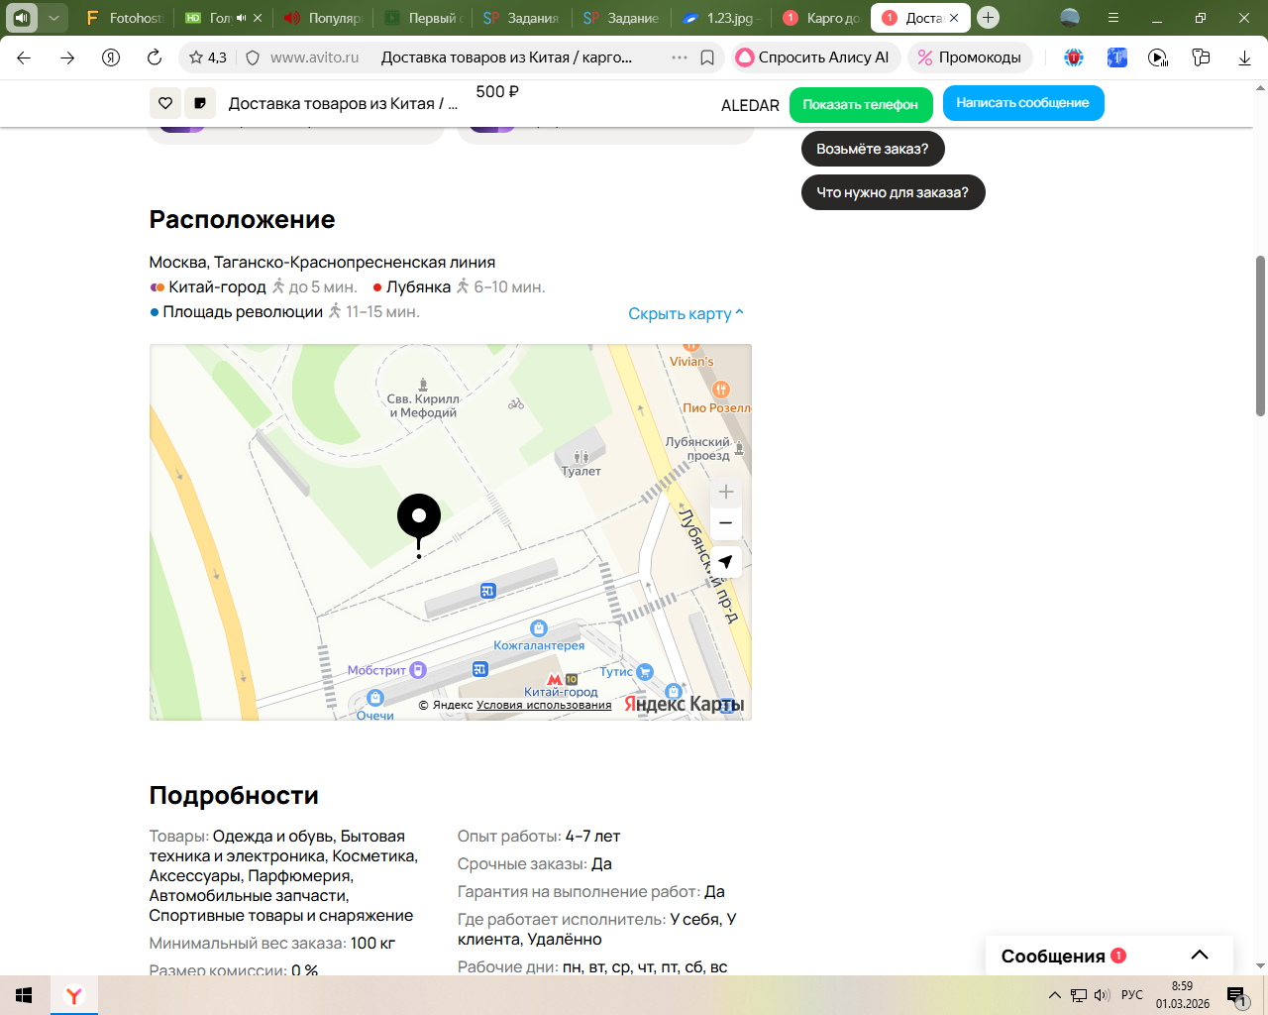Show site protection shield info
This screenshot has height=1015, width=1268.
(x=253, y=57)
